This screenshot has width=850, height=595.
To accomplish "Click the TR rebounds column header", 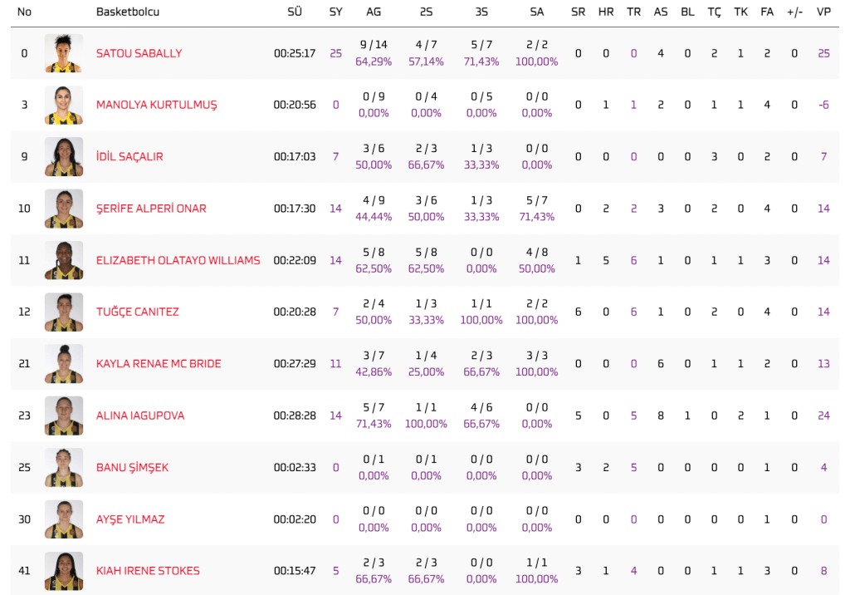I will click(x=633, y=12).
